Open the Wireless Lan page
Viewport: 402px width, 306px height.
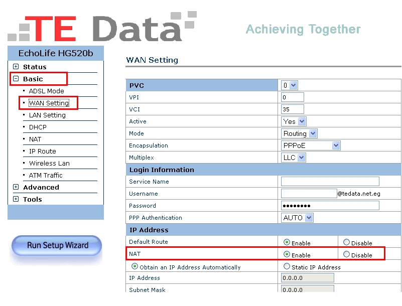click(x=49, y=163)
